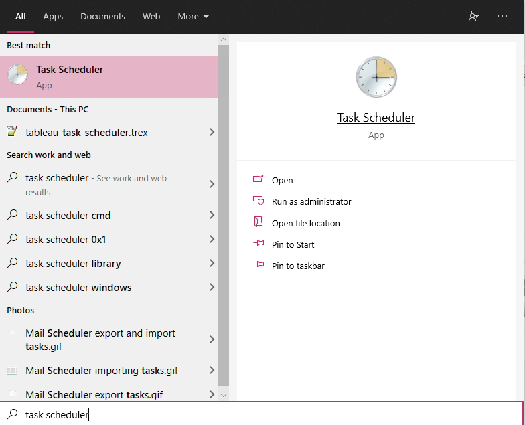The image size is (525, 425).
Task: Click the feedback icon in top bar
Action: coord(474,17)
